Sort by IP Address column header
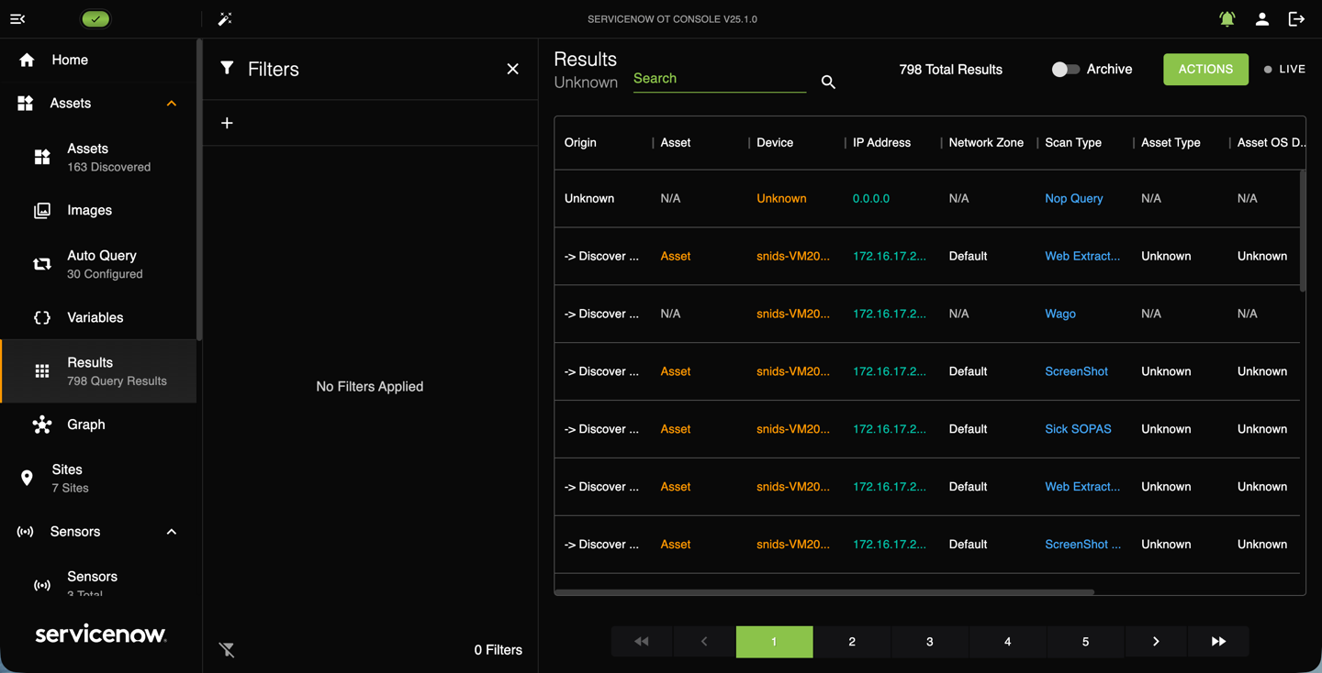1322x673 pixels. click(x=881, y=143)
